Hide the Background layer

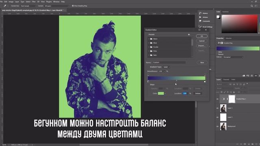coord(217,126)
